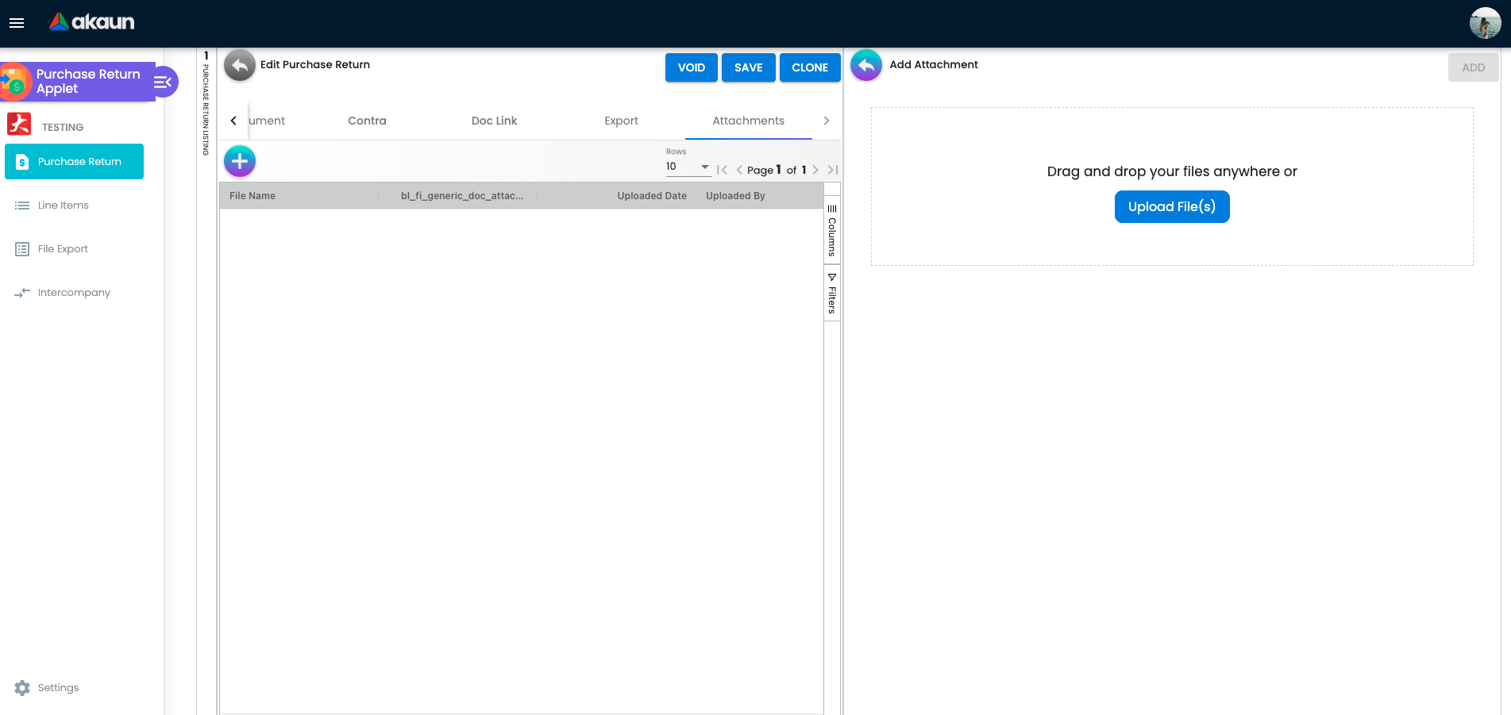1511x715 pixels.
Task: Expand the Rows per page dropdown
Action: (x=688, y=167)
